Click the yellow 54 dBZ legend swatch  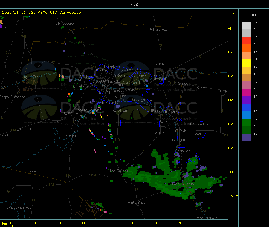point(246,63)
